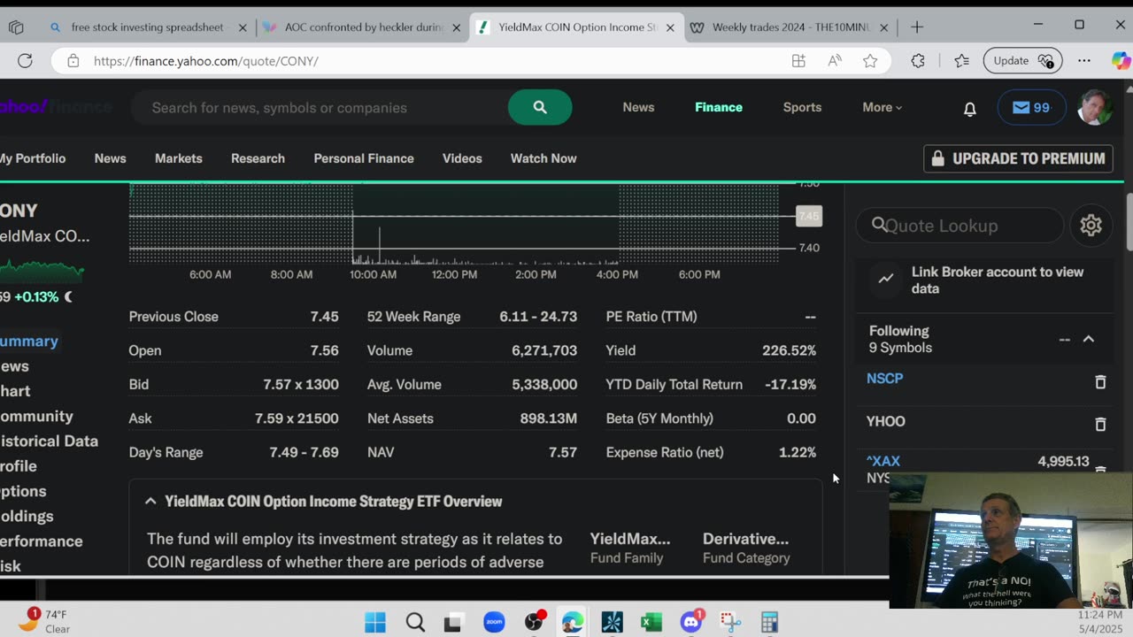Click the UPGRADE TO PREMIUM button
Screen dimensions: 1133x637
[x=1018, y=158]
